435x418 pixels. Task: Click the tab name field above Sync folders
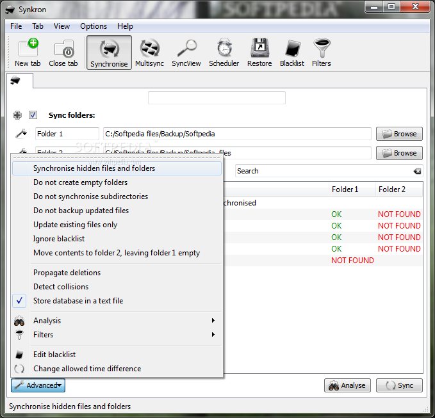pos(217,98)
